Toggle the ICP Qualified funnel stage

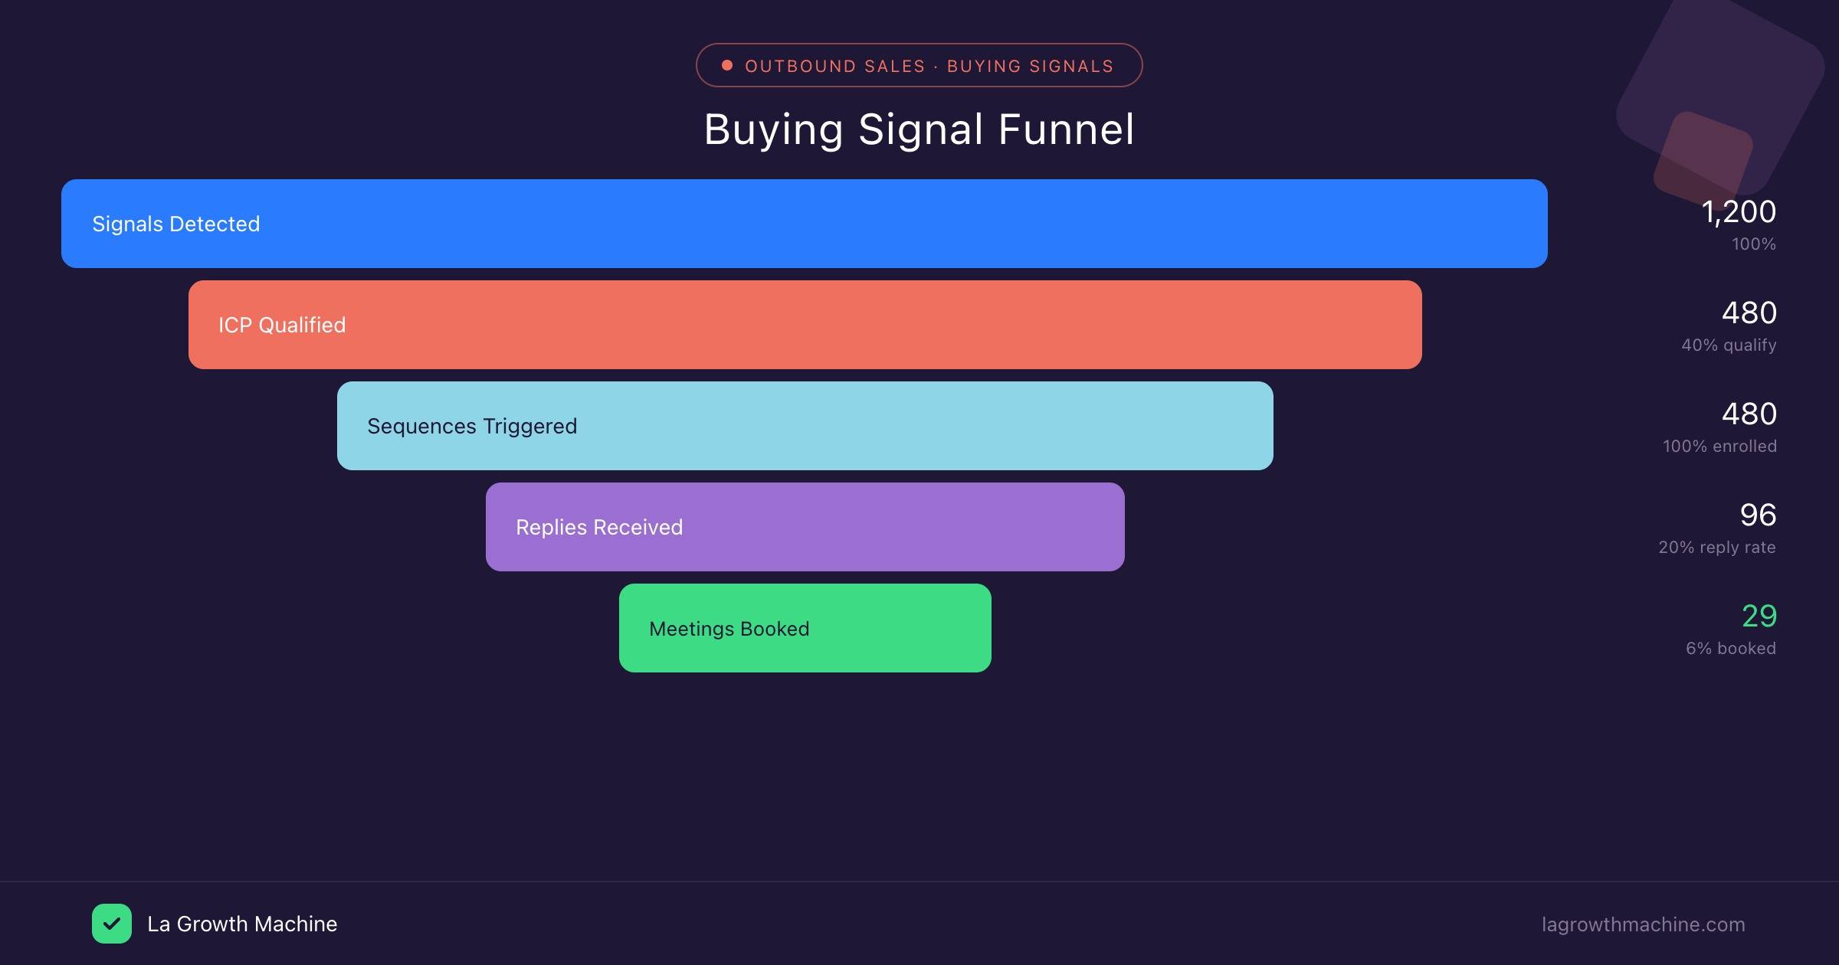pos(805,325)
